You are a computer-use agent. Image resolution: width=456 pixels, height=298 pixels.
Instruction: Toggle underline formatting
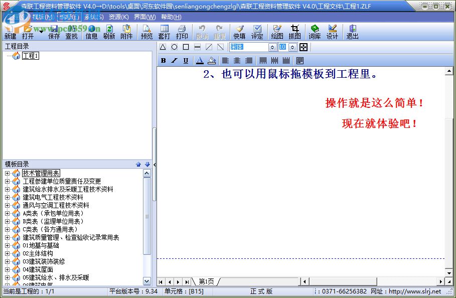click(x=185, y=60)
